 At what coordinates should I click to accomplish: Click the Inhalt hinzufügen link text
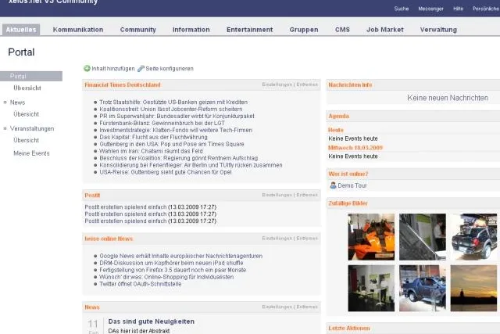113,69
